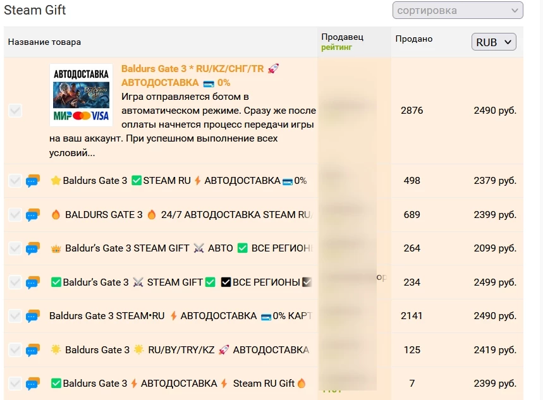The height and width of the screenshot is (400, 543).
Task: Click chat icon for Steam RU Gift listing
Action: (x=33, y=384)
